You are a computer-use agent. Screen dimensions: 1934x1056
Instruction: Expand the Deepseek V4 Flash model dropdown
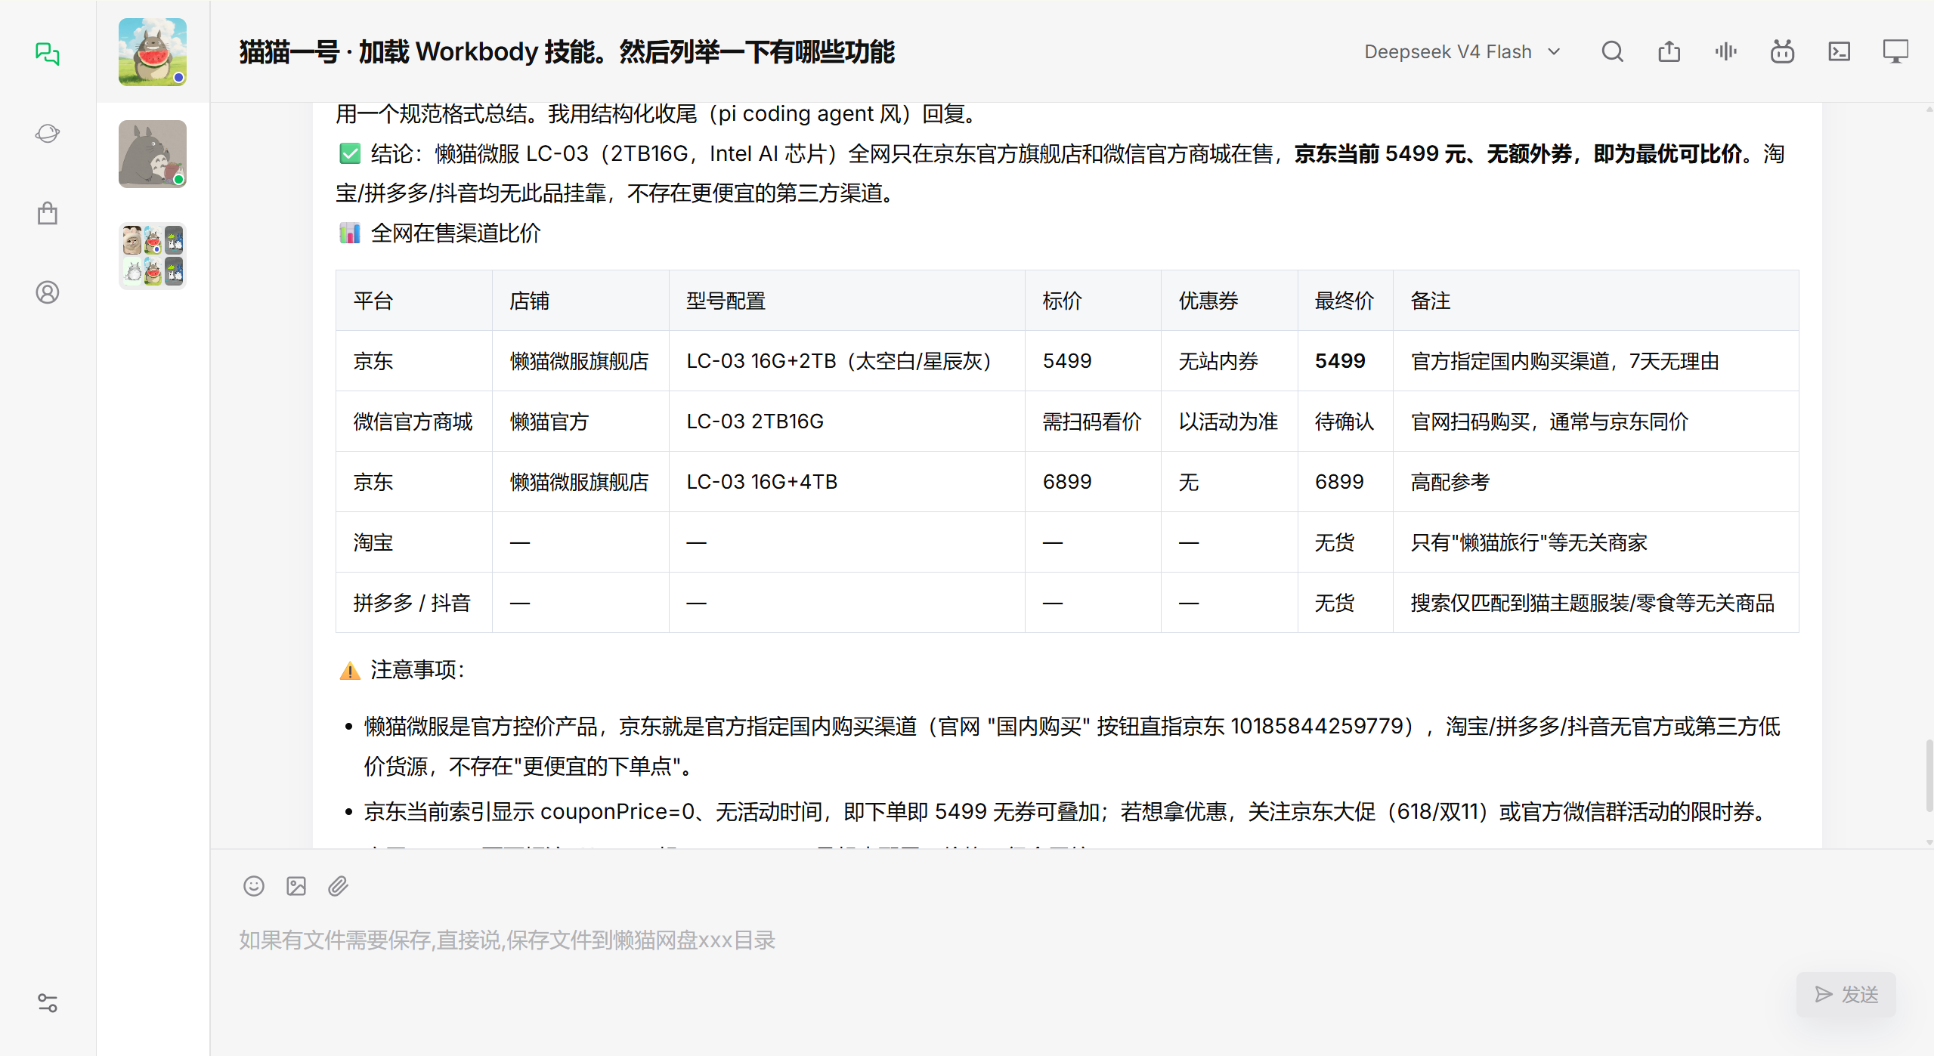(1462, 51)
